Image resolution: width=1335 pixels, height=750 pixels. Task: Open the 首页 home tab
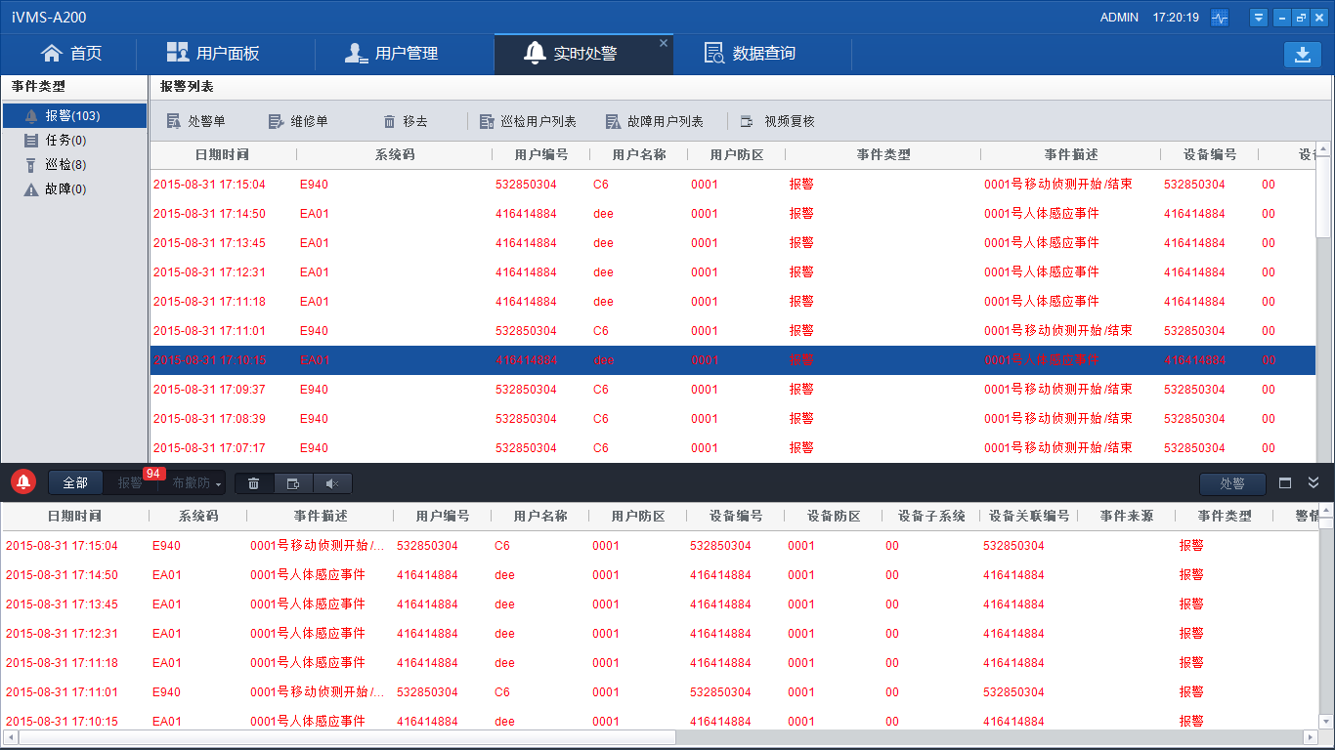(x=70, y=54)
